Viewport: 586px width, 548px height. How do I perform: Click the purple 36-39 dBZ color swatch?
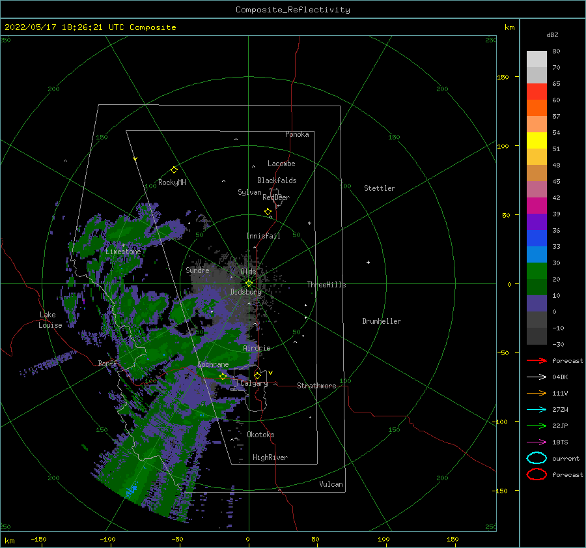tap(537, 222)
